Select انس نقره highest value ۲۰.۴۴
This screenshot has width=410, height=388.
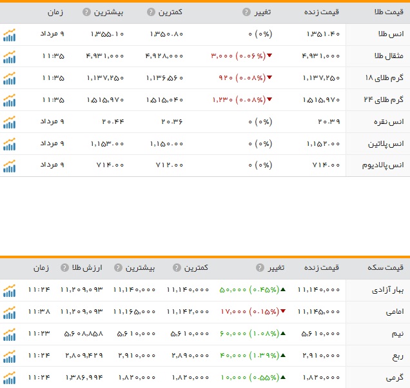coord(113,122)
